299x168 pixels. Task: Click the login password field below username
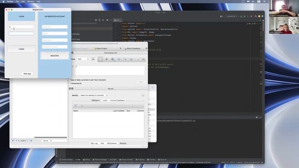tap(21, 34)
